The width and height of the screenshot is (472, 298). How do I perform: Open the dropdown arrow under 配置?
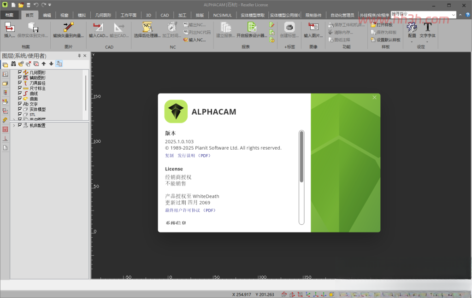pos(412,42)
